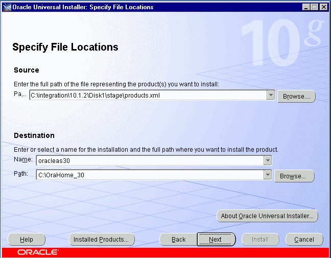
Task: Open About Oracle Universal Installer dialog
Action: 267,216
